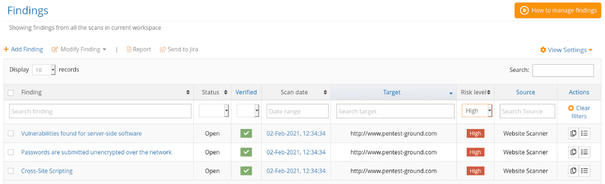Image resolution: width=605 pixels, height=184 pixels.
Task: Click copy icon for Passwords unencrypted finding row
Action: (x=573, y=152)
